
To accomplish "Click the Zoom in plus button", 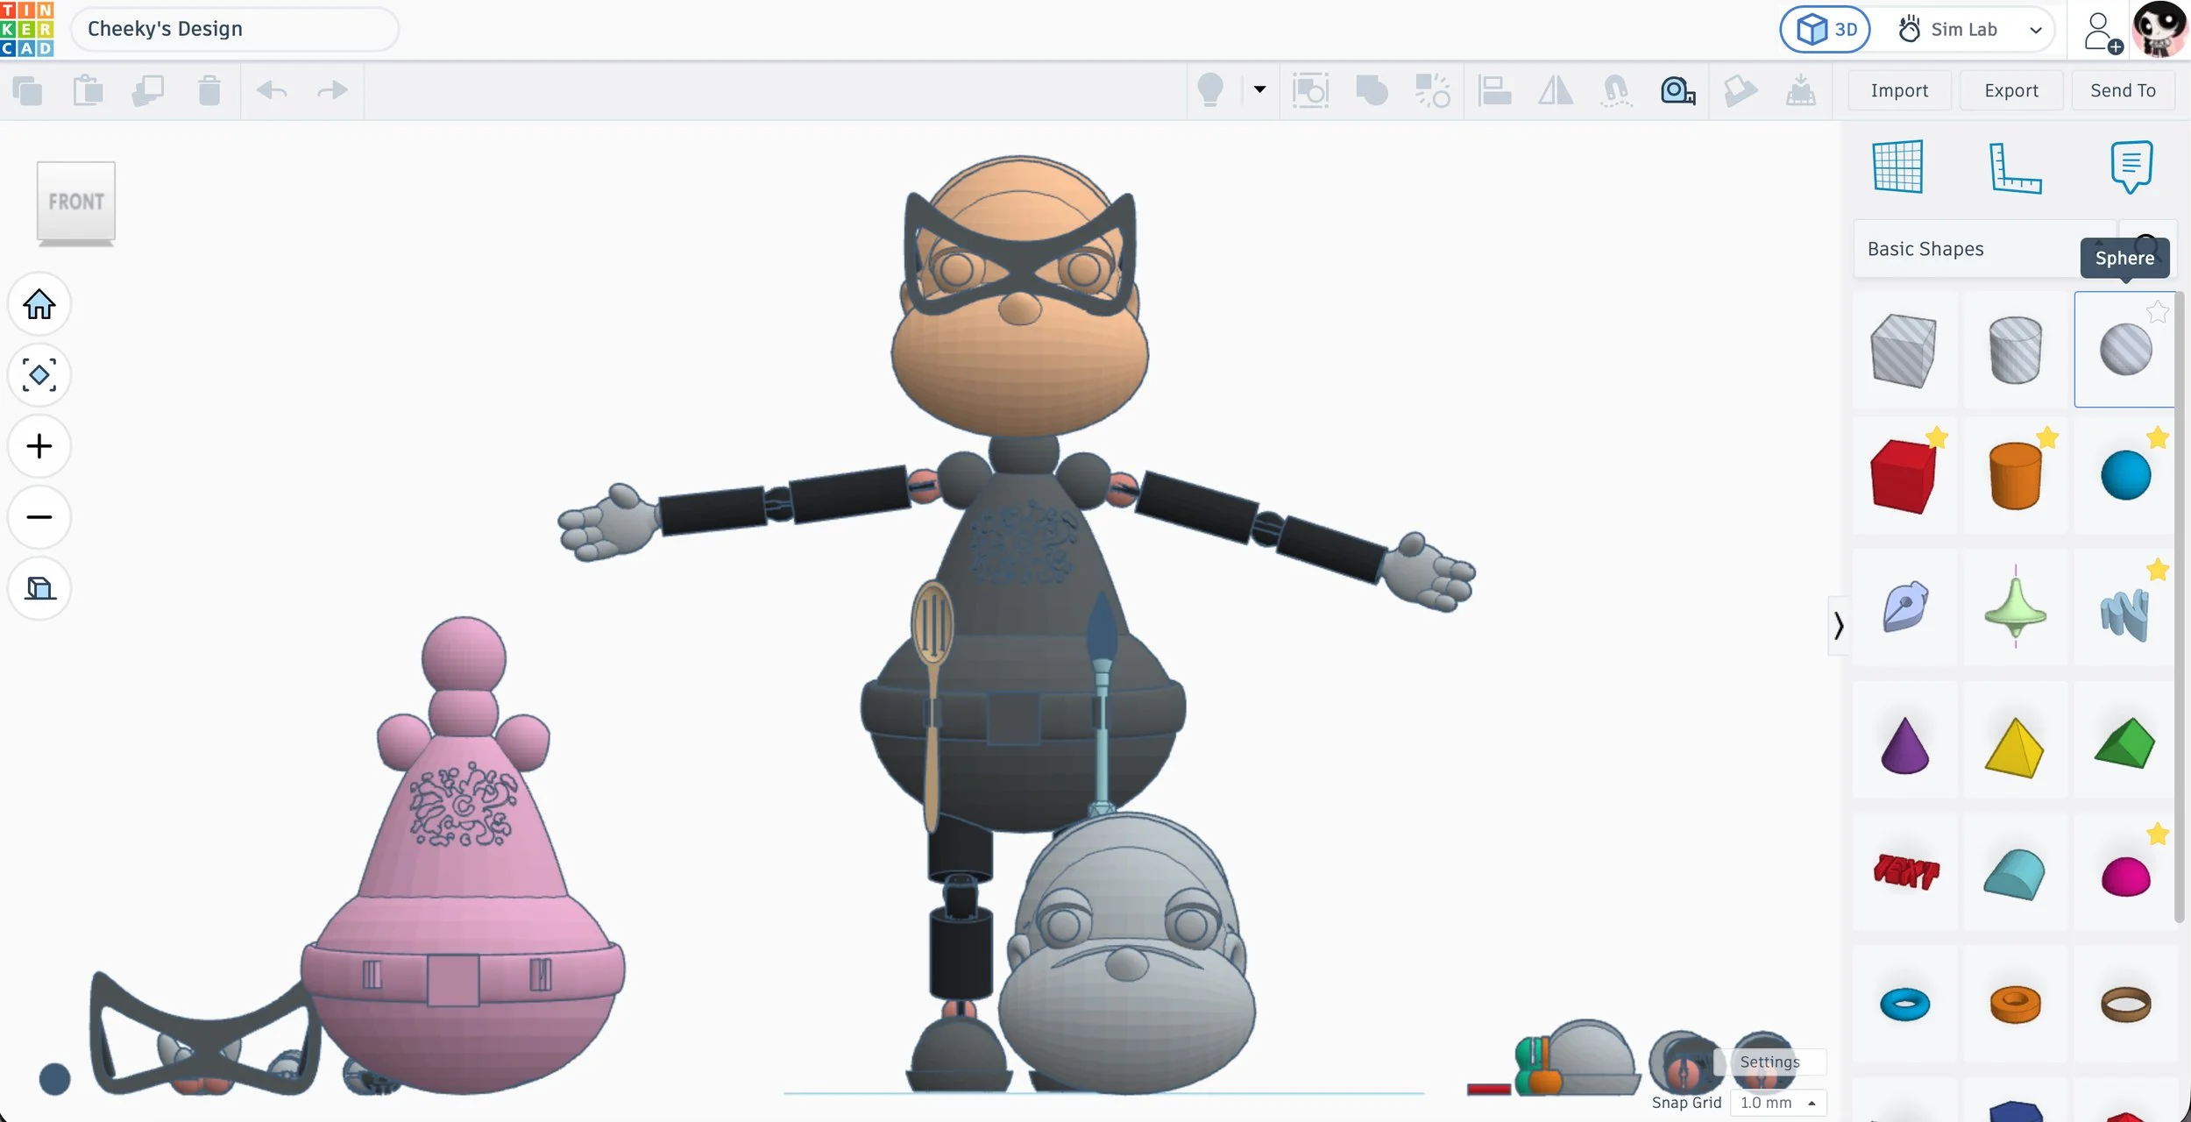I will click(39, 446).
